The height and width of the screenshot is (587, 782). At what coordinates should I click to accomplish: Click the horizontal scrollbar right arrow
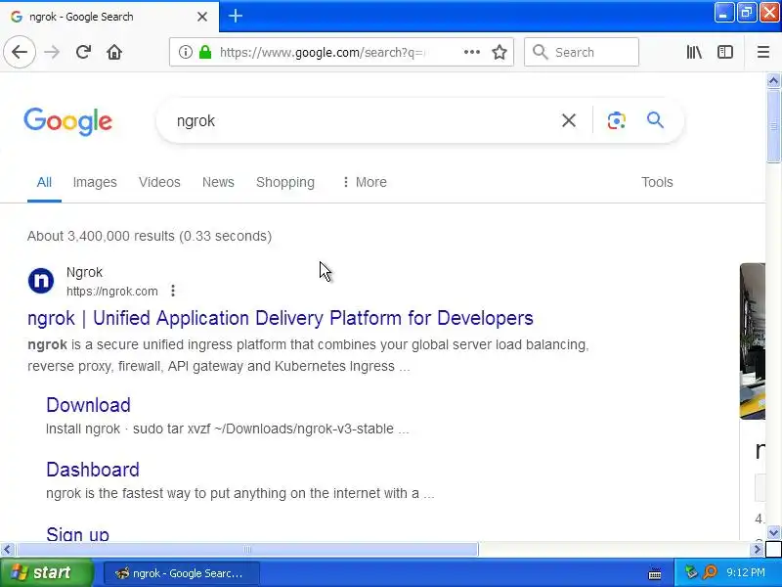point(757,550)
